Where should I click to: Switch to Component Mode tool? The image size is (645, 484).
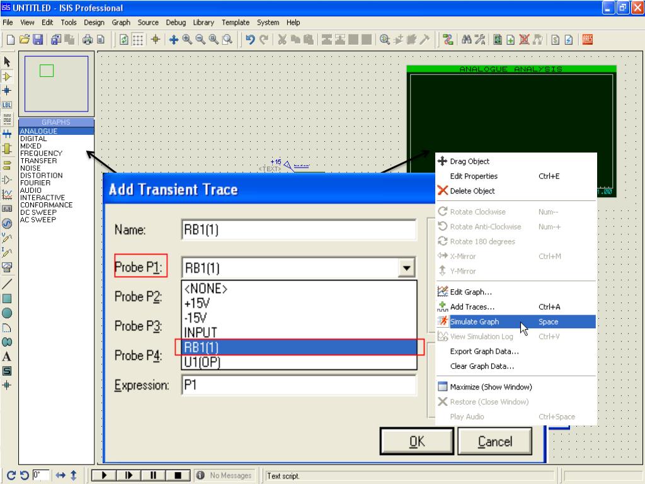coord(7,76)
